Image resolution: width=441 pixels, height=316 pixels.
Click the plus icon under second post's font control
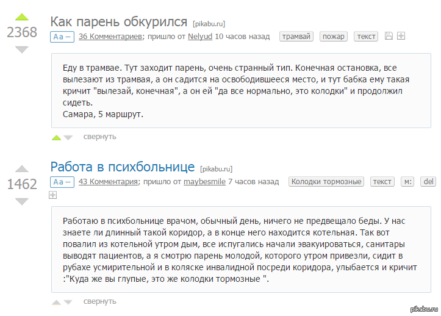52,195
